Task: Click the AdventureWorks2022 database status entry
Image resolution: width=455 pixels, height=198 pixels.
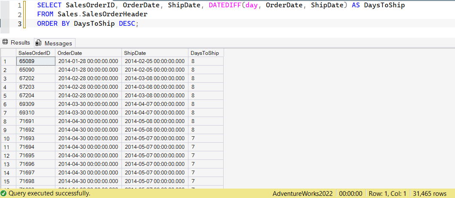Action: coord(303,193)
